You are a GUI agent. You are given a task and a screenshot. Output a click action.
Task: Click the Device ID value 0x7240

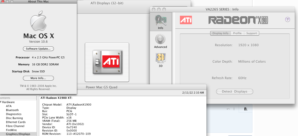click(72, 127)
